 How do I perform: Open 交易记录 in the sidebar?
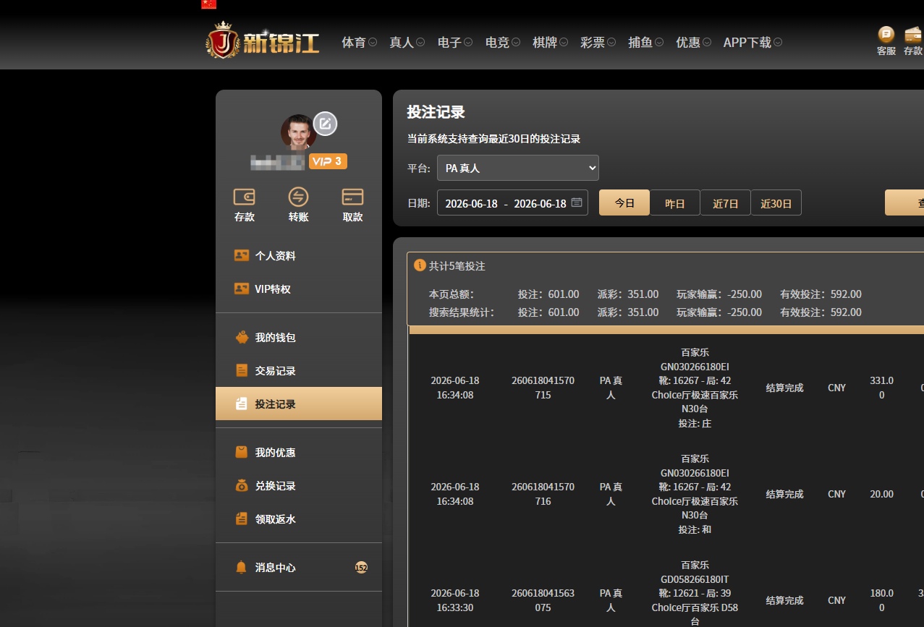[298, 371]
